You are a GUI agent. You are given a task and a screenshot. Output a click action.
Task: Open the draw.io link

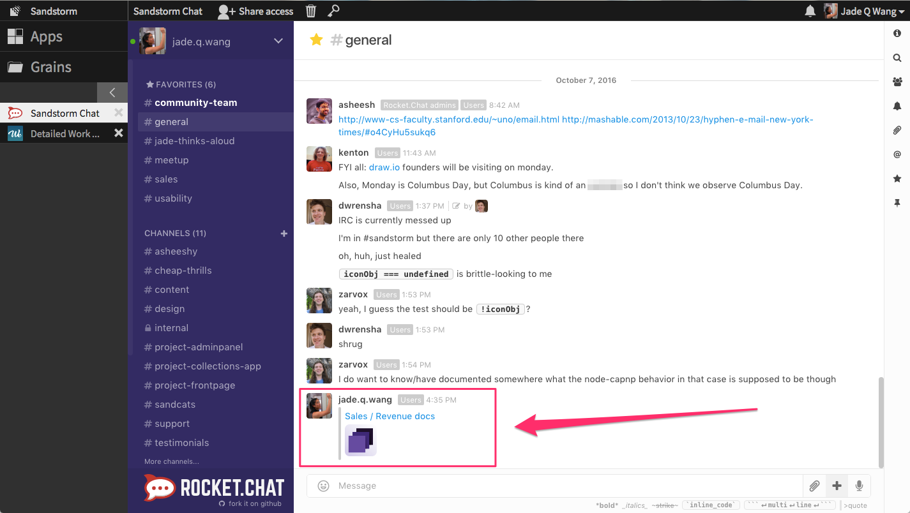[384, 167]
